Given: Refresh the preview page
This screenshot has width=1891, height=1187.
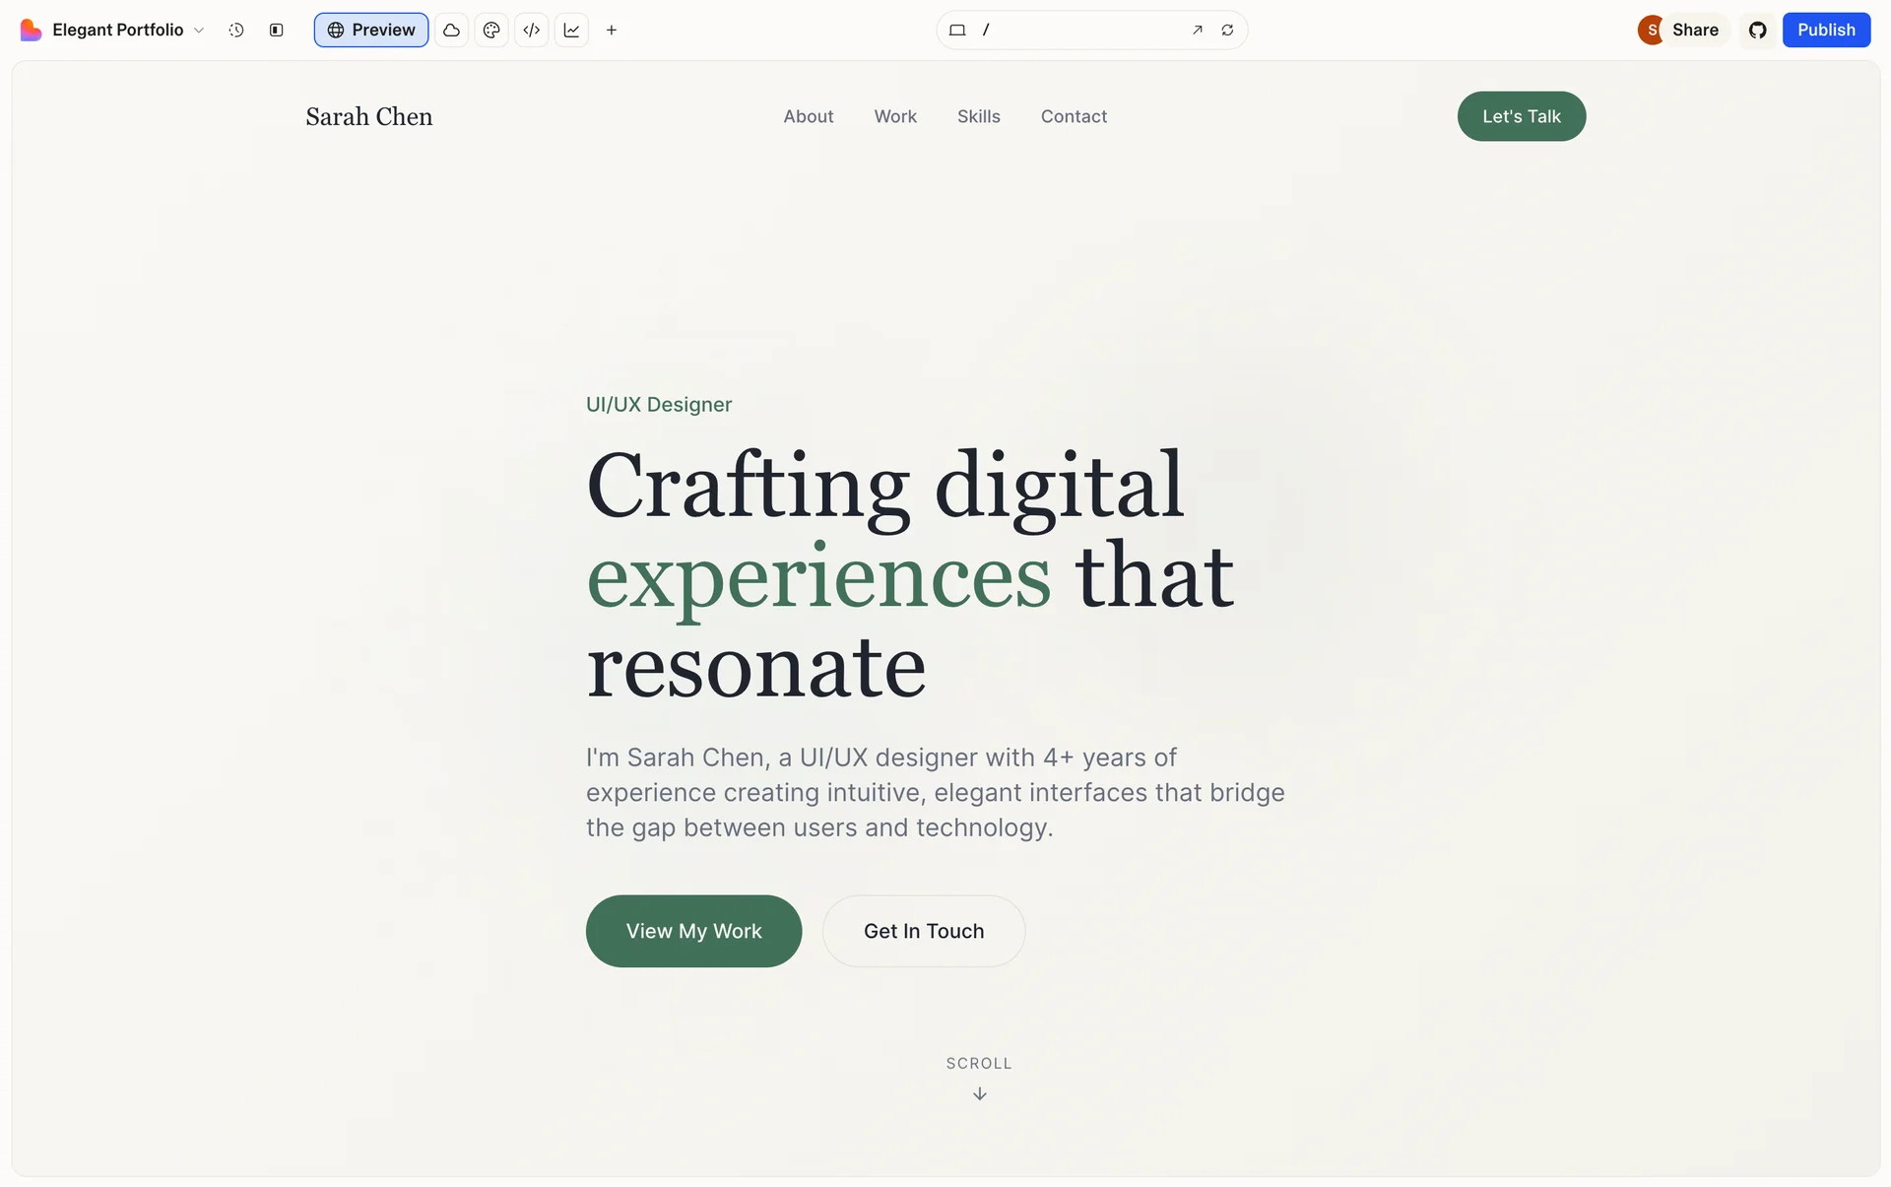Looking at the screenshot, I should click(x=1227, y=31).
